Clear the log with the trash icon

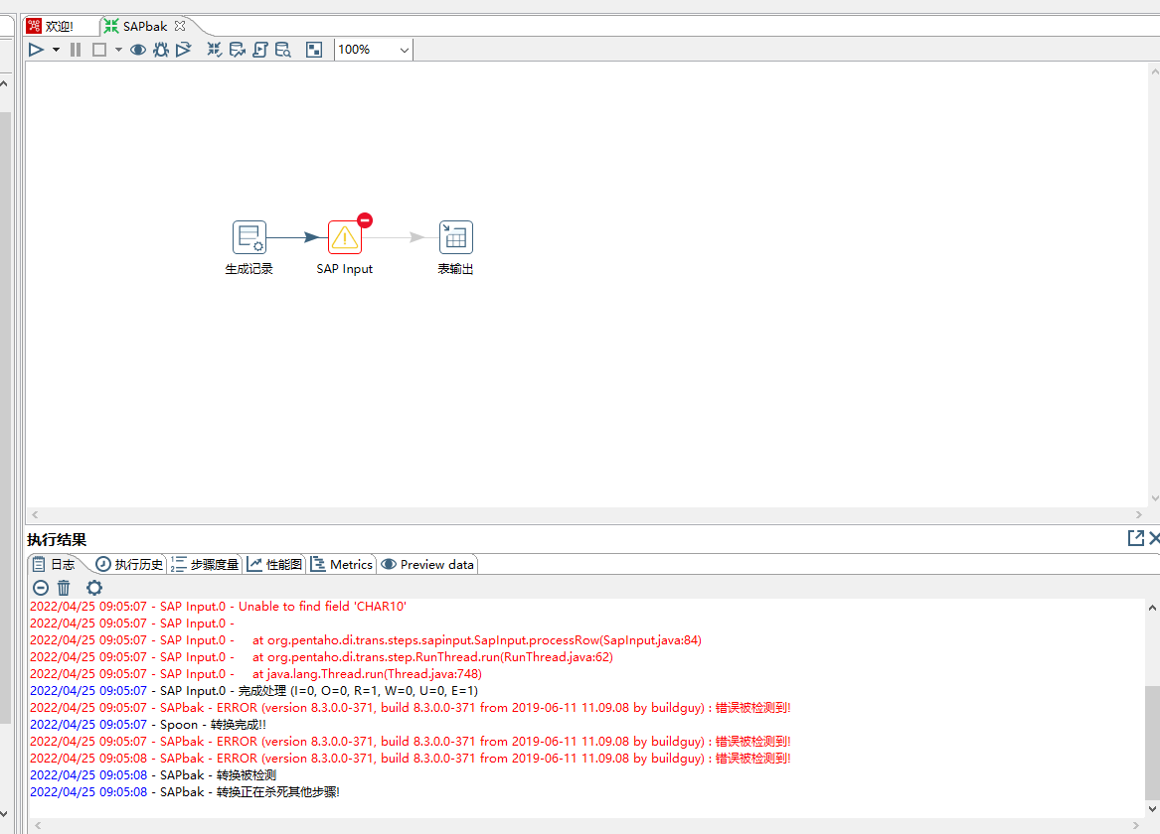[x=64, y=588]
